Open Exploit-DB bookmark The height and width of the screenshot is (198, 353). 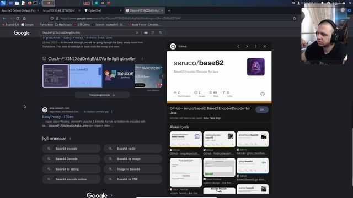click(x=10, y=25)
